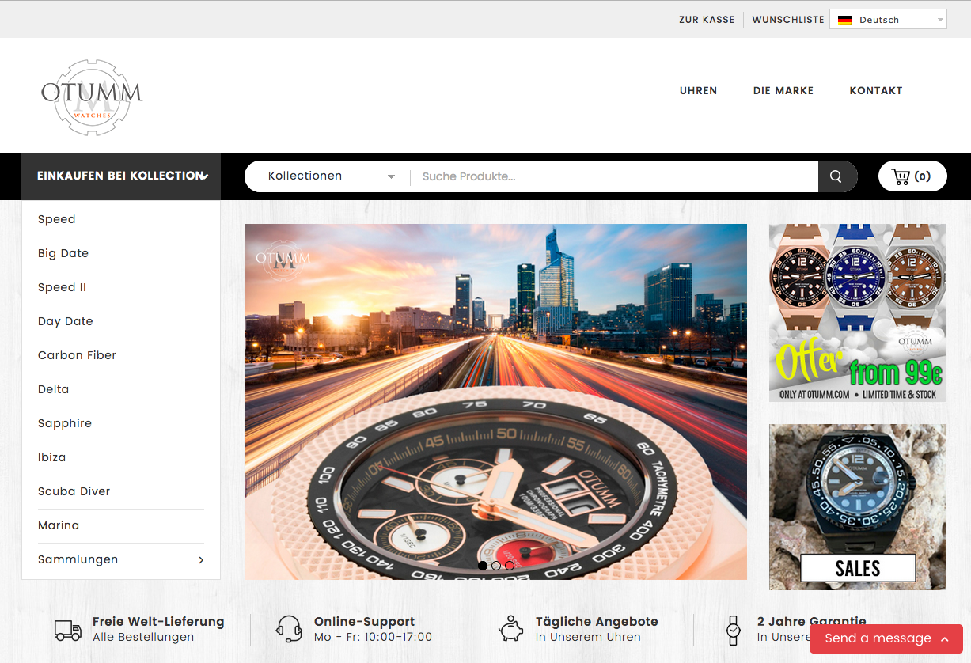Expand the Sammlungen submenu arrow
Screen dimensions: 971x663
tap(201, 559)
